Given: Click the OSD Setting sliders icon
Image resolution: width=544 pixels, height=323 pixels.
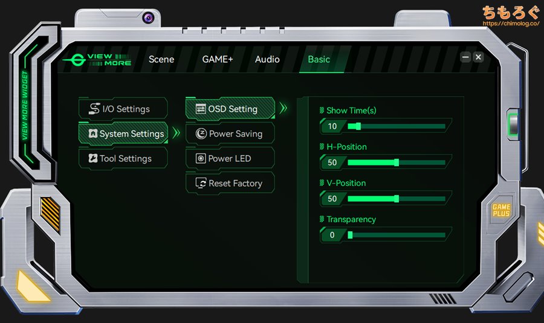Looking at the screenshot, I should pyautogui.click(x=201, y=109).
